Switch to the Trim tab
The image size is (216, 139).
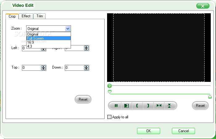pyautogui.click(x=39, y=16)
